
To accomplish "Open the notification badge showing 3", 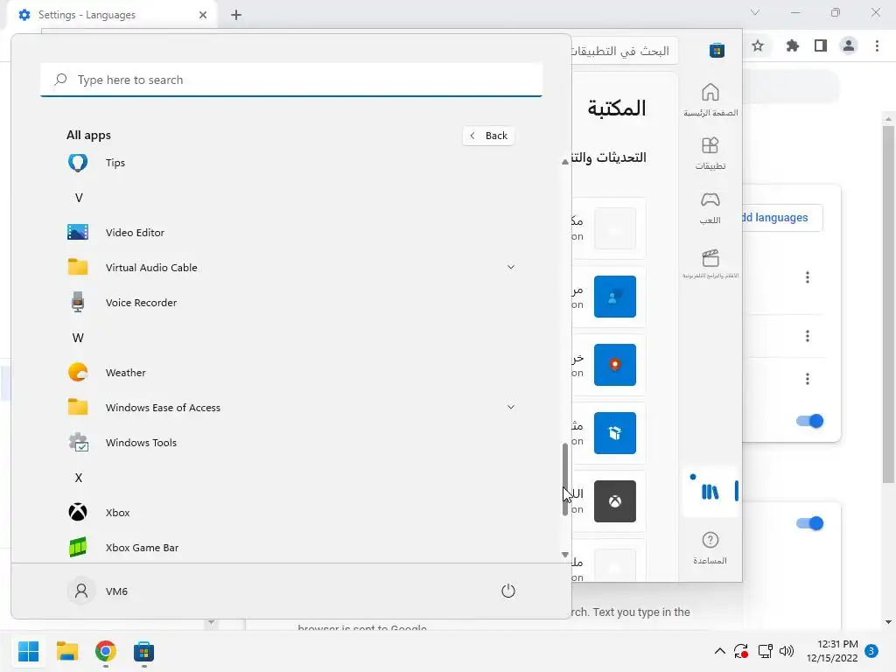I will pos(871,651).
